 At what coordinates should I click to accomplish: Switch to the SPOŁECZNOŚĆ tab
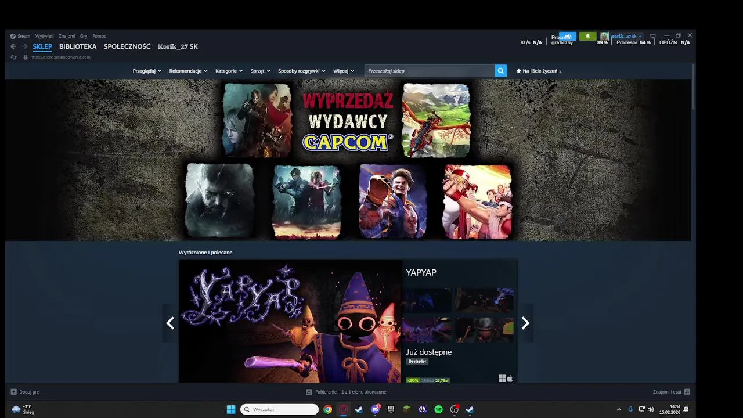[127, 46]
